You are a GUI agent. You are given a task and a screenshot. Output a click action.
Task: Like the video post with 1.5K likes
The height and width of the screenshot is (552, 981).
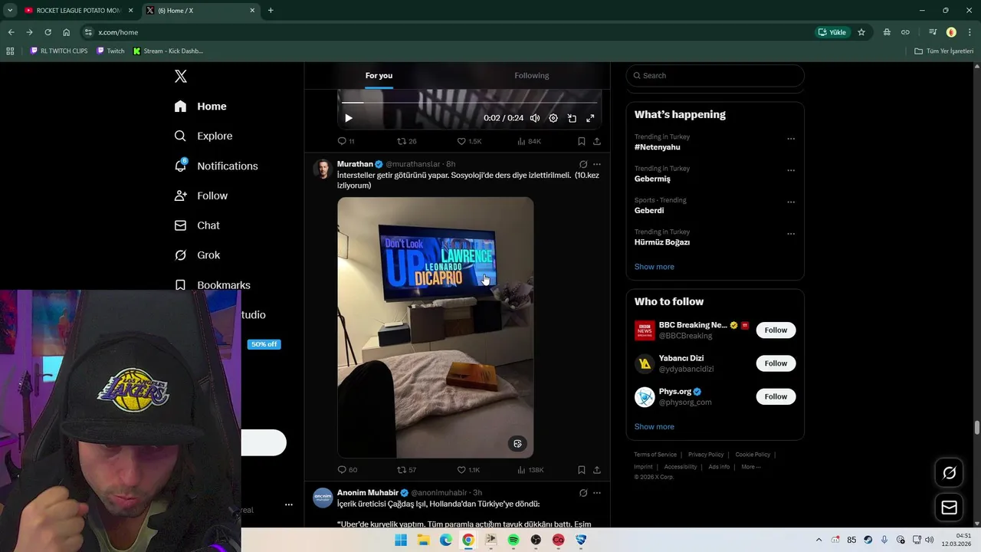pos(470,141)
